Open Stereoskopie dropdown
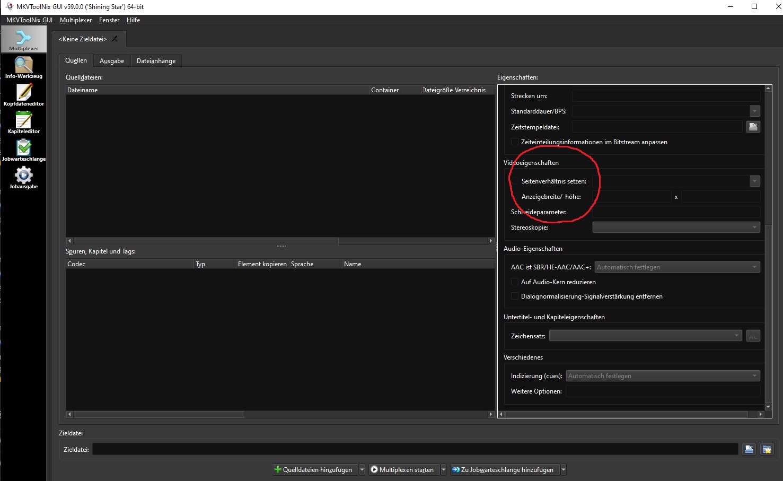The image size is (783, 481). pyautogui.click(x=676, y=228)
